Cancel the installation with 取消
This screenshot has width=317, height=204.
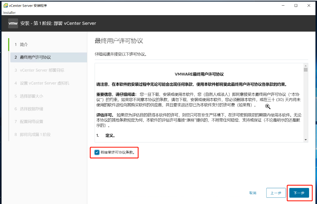pos(253,193)
